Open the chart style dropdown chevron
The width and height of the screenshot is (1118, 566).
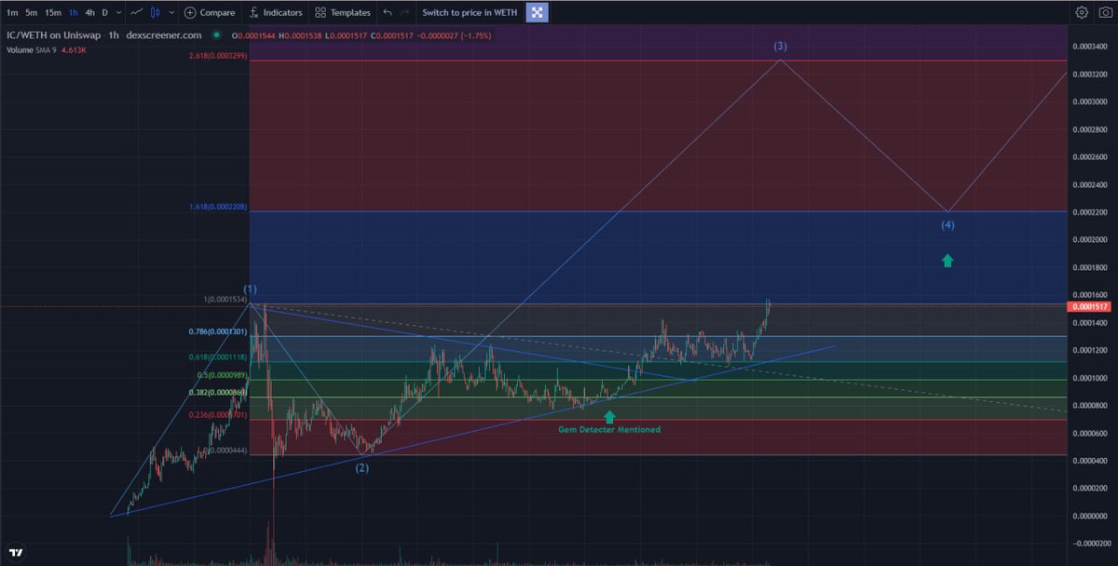171,13
